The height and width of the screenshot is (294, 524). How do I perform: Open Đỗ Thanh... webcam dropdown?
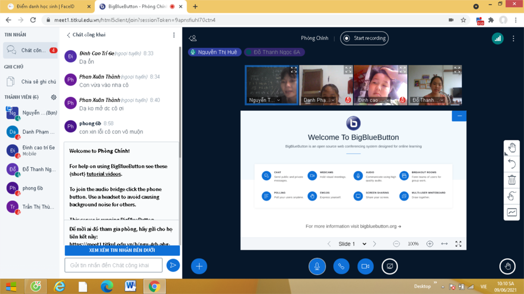click(428, 100)
